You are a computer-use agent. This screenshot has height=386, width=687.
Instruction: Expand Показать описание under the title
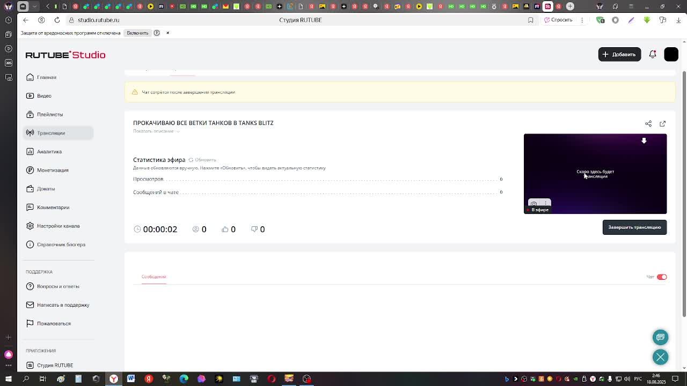pos(156,131)
